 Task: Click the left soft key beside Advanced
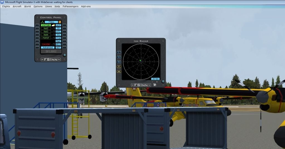click(x=37, y=48)
